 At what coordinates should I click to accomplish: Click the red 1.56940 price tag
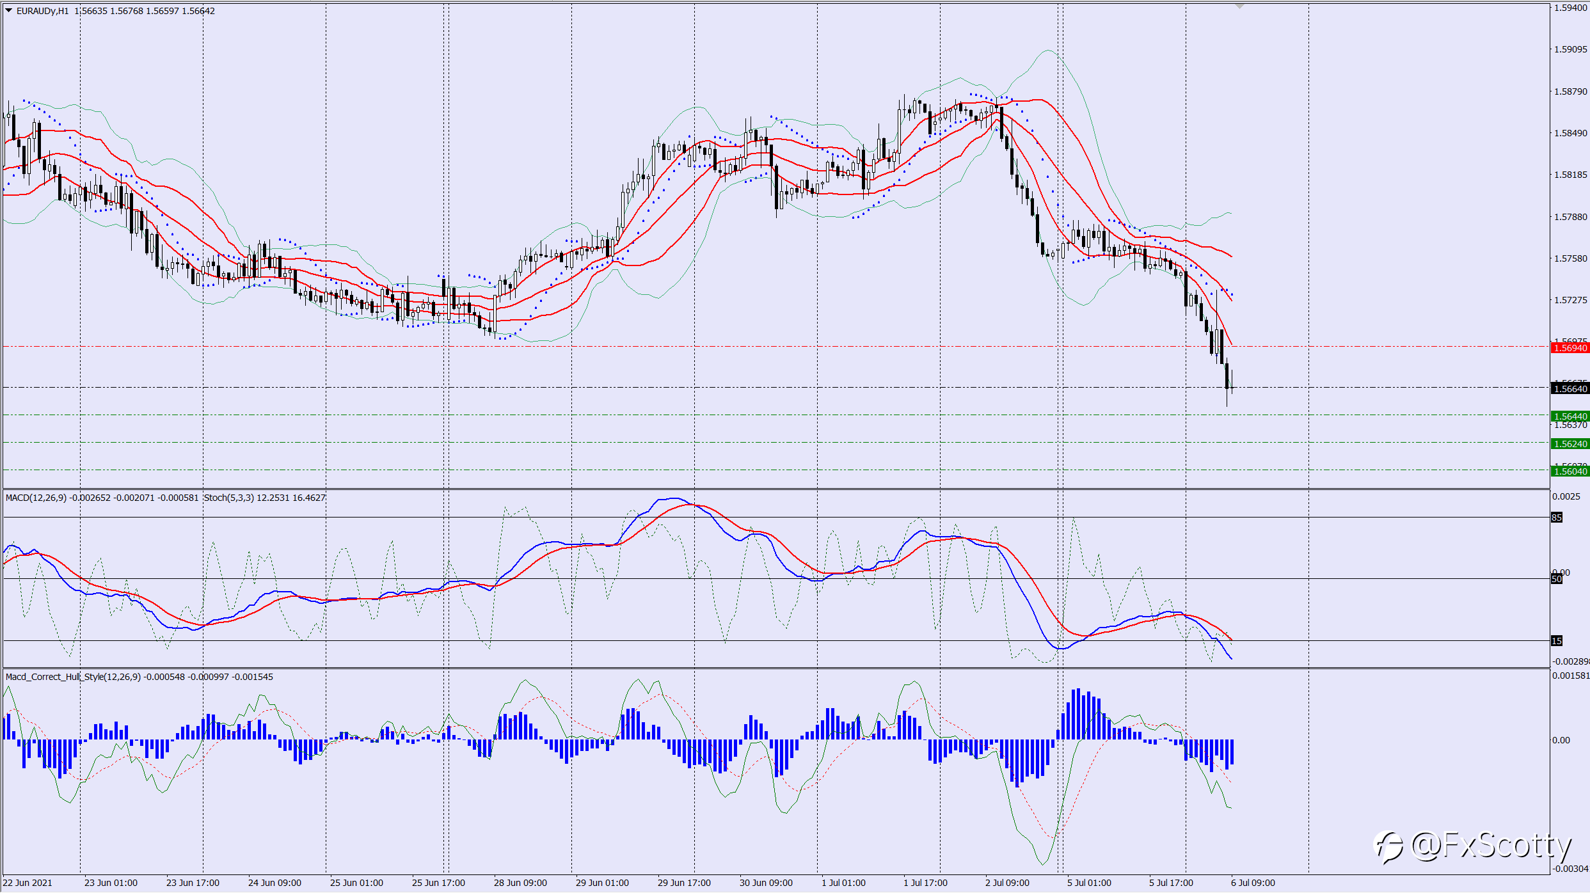[1570, 348]
